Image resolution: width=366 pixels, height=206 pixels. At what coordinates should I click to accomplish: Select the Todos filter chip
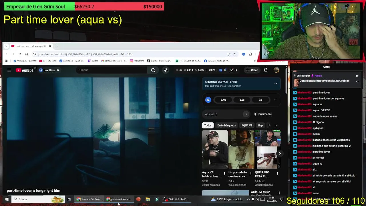208,125
